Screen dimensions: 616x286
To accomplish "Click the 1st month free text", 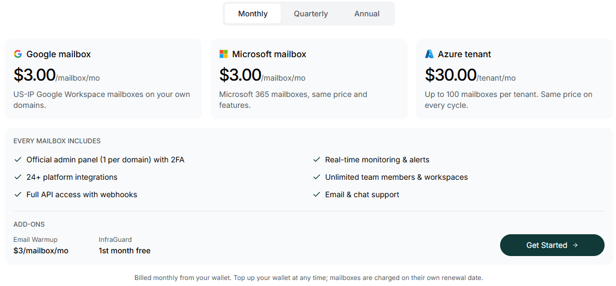I will tap(125, 251).
